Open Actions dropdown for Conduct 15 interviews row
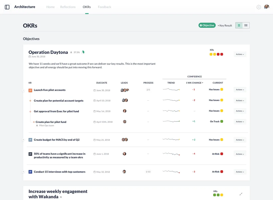 [x=240, y=172]
